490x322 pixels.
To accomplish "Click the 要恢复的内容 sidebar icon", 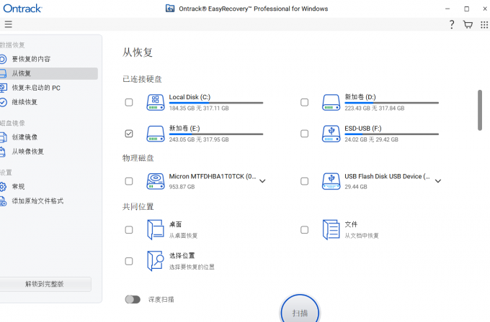I will tap(2, 59).
